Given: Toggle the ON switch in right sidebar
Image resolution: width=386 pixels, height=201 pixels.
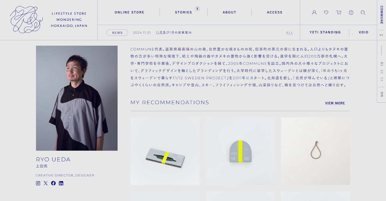Looking at the screenshot, I should [x=381, y=94].
